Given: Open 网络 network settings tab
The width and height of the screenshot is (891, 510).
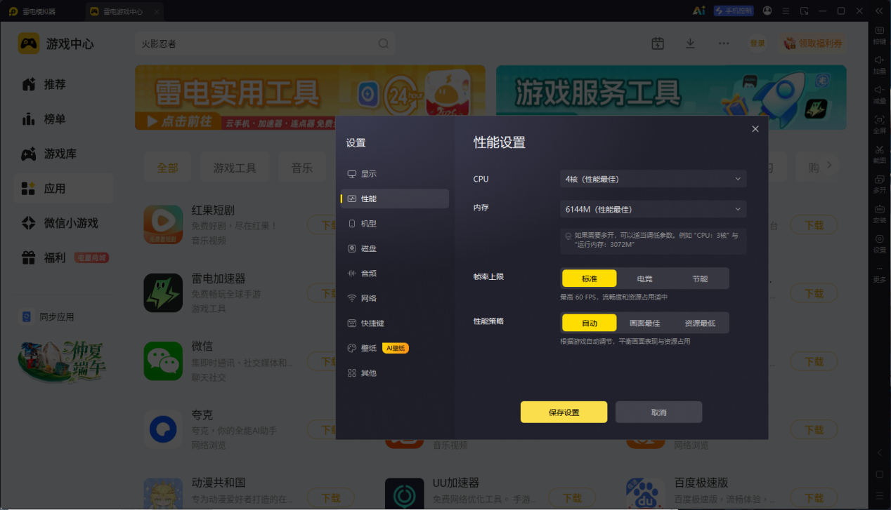Looking at the screenshot, I should coord(395,298).
